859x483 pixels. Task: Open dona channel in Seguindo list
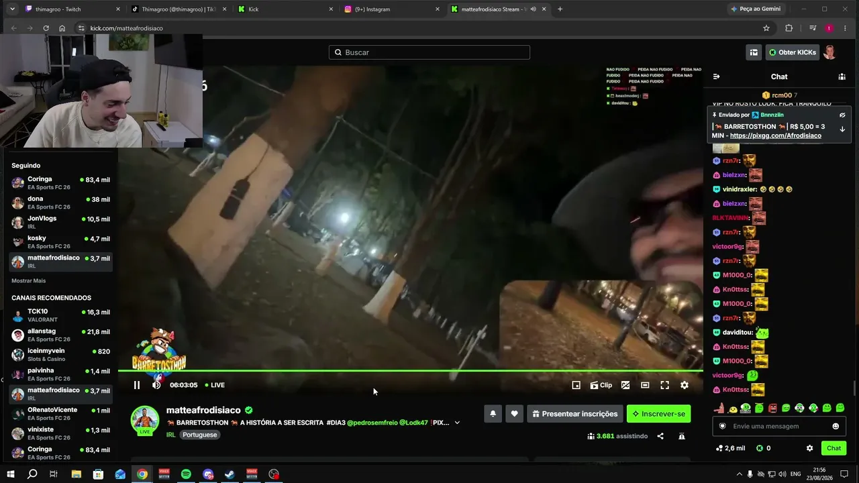60,203
